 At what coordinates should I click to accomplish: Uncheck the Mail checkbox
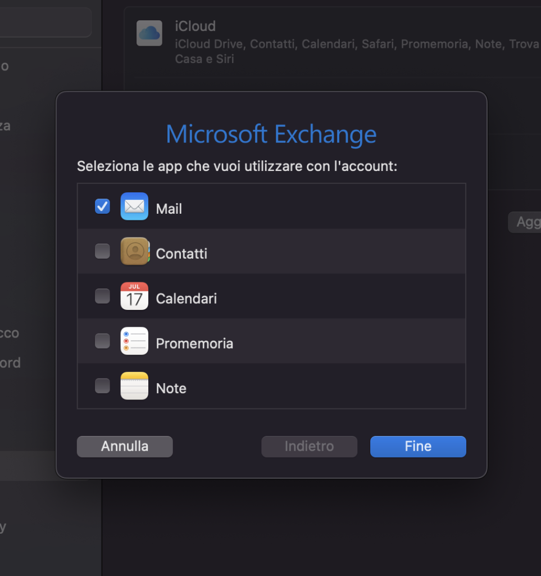[x=102, y=206]
